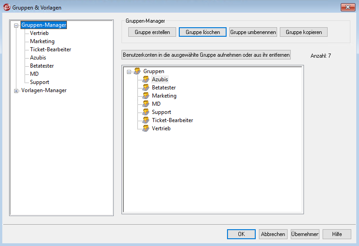The height and width of the screenshot is (246, 359).
Task: Click the MD group icon in the list
Action: pyautogui.click(x=146, y=104)
